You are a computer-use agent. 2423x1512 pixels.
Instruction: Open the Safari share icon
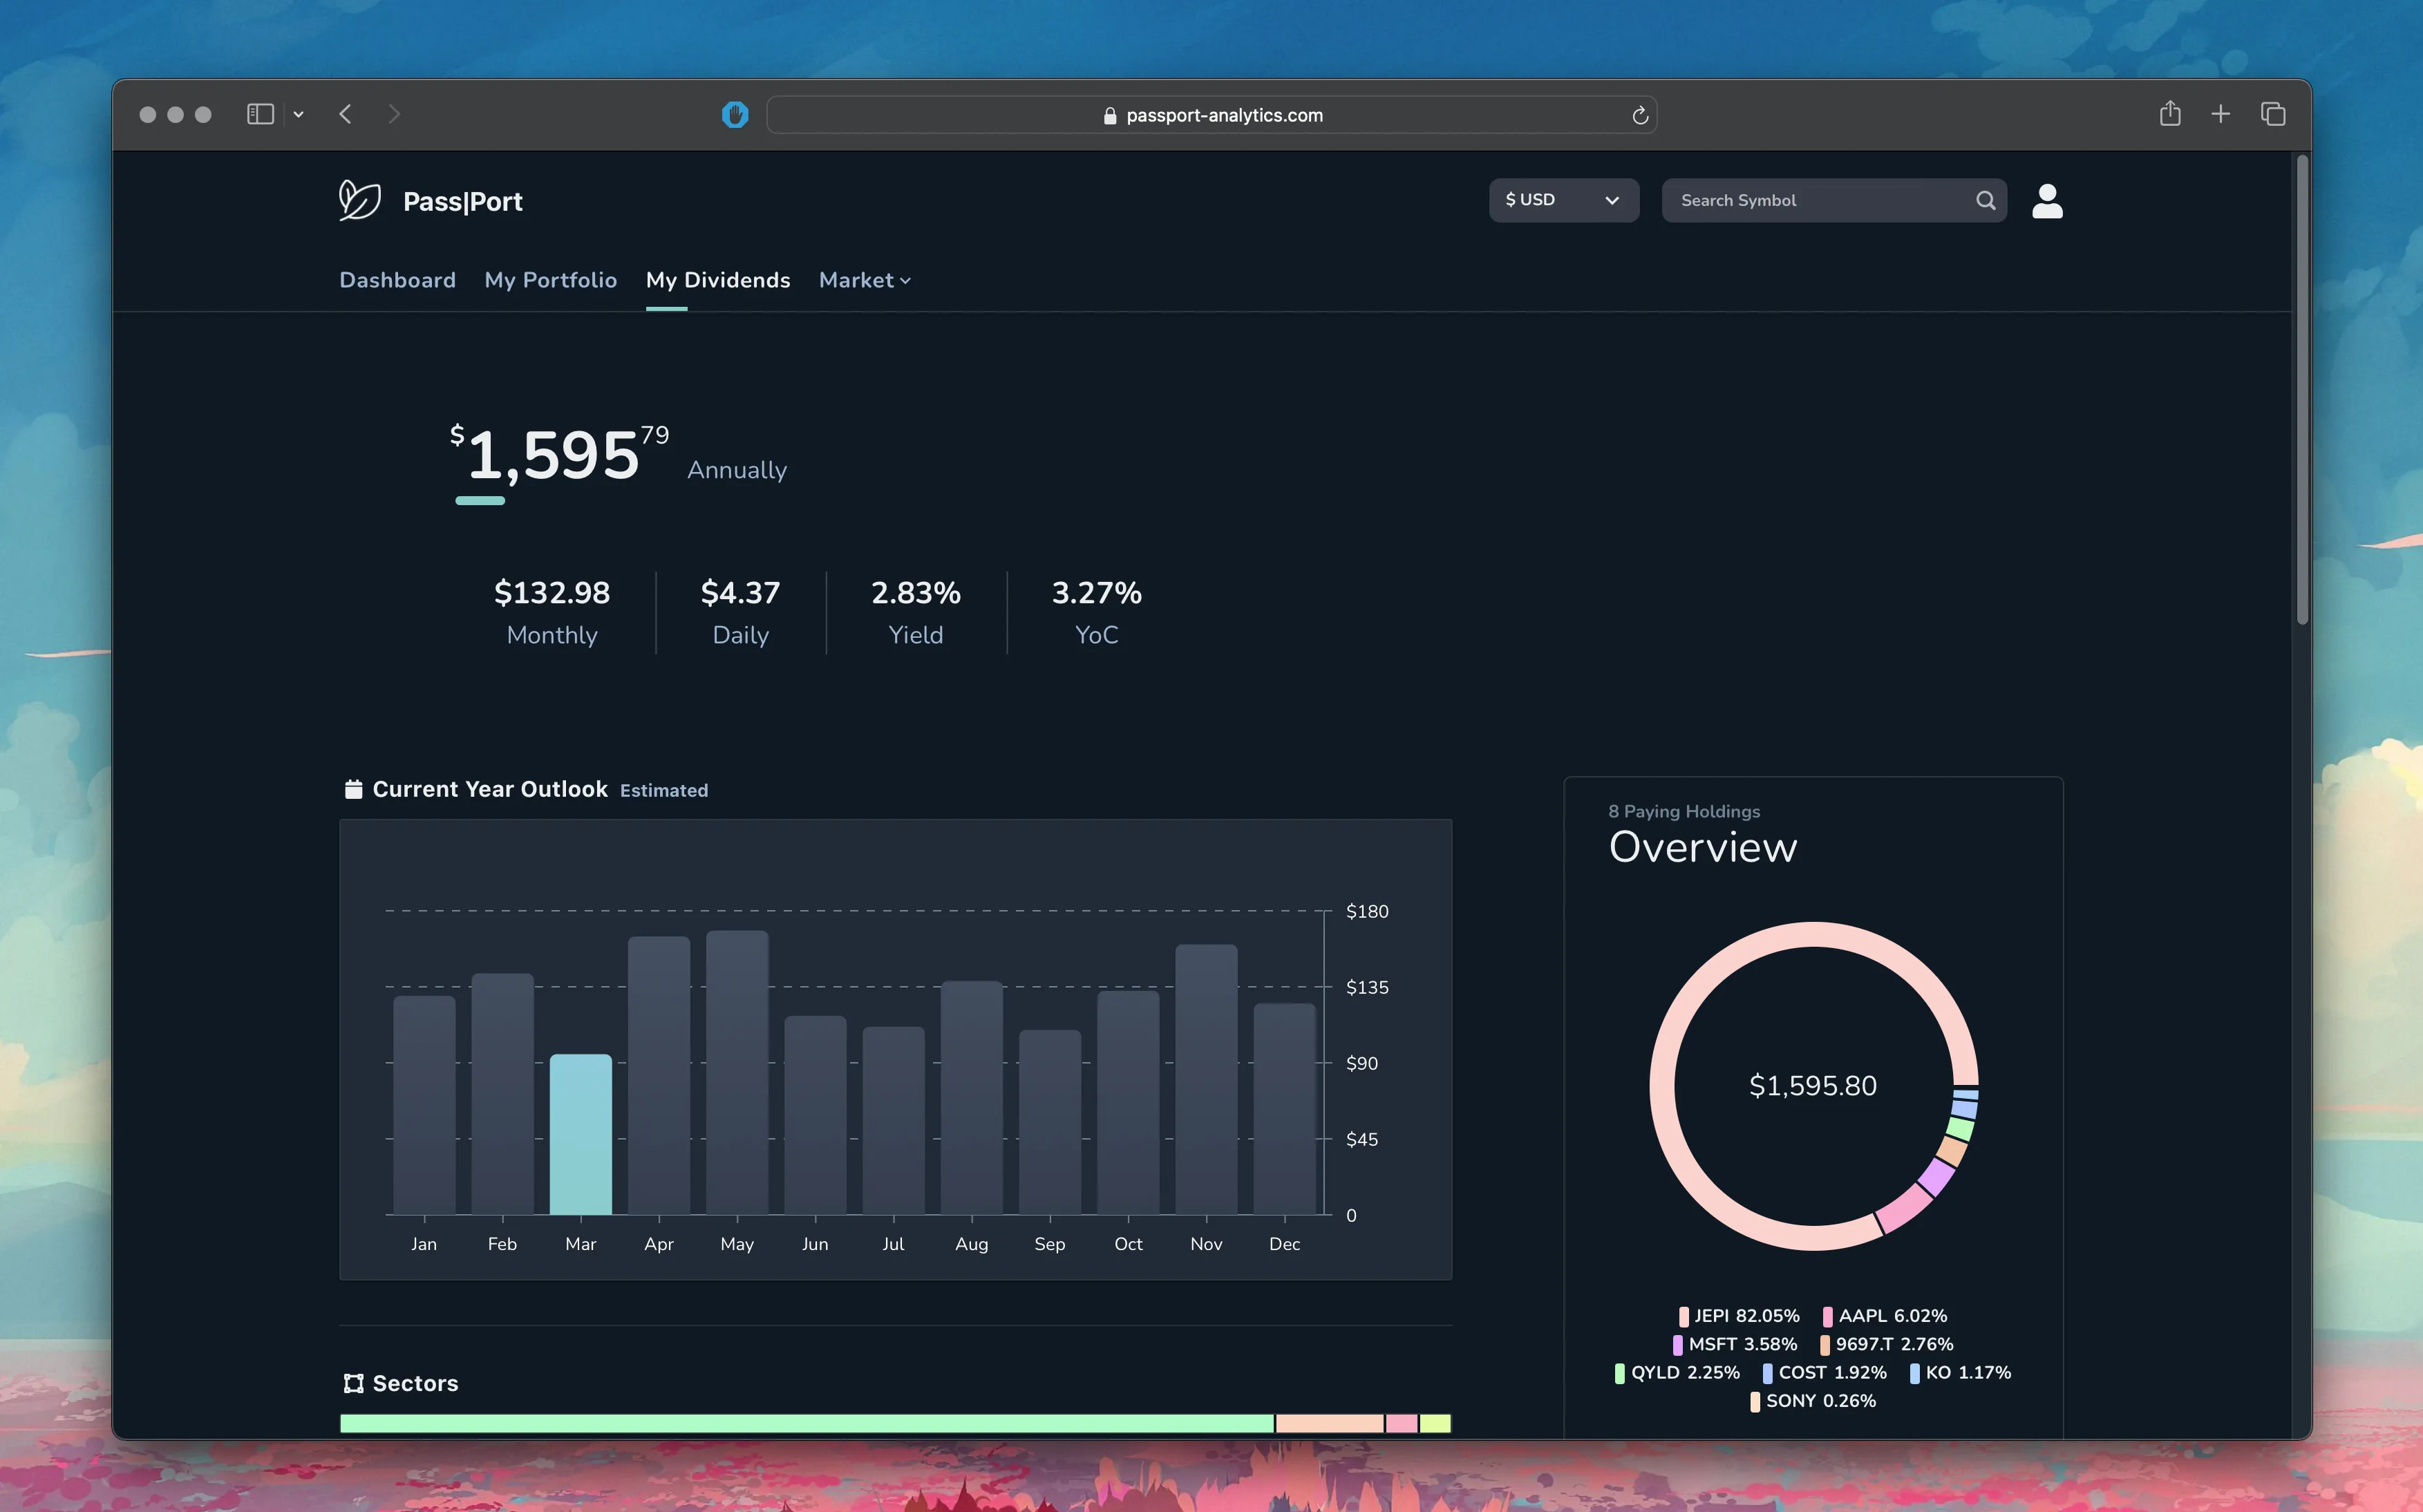[x=2169, y=113]
